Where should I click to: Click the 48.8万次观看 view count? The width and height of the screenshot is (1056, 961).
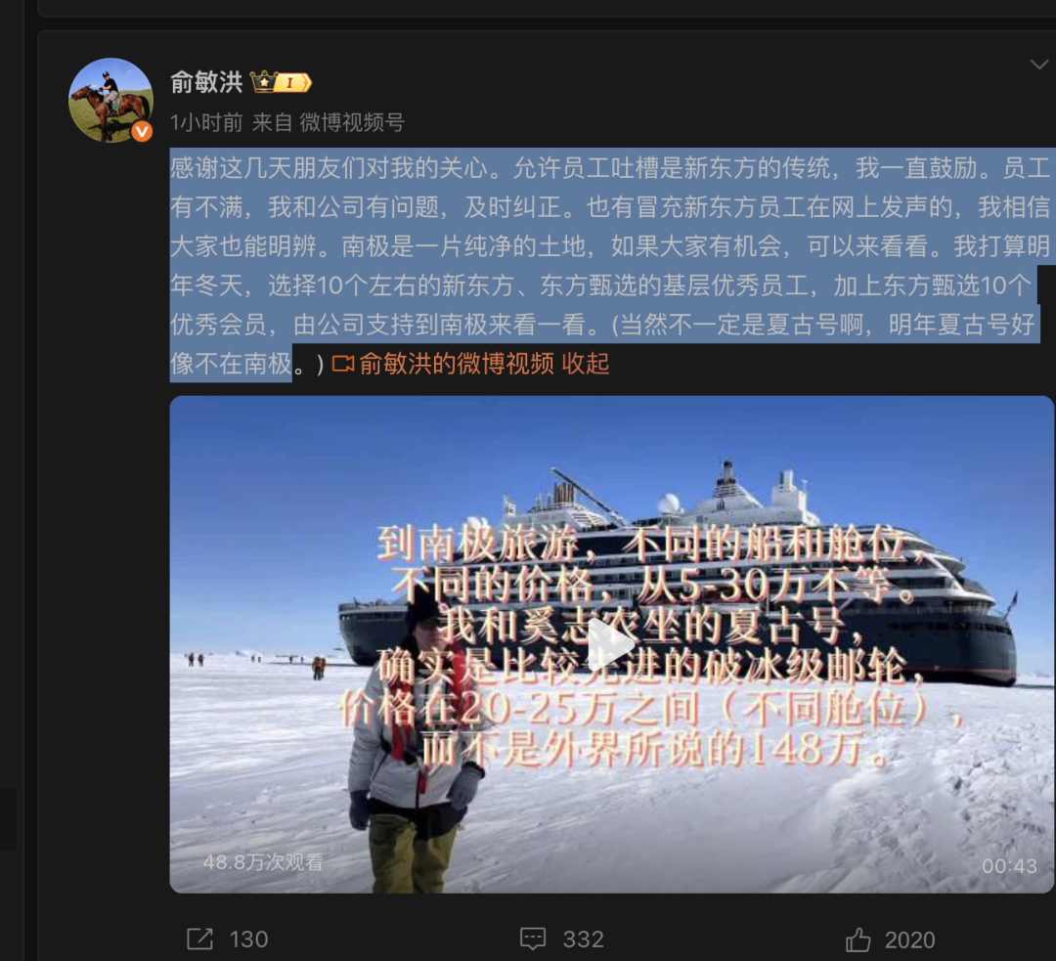click(x=263, y=862)
